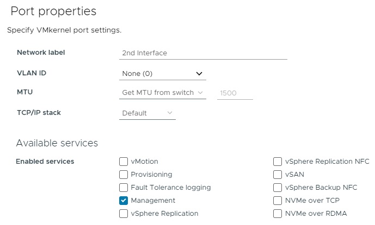Toggle NVMe over RDMA checkbox
The image size is (375, 225).
tap(278, 214)
